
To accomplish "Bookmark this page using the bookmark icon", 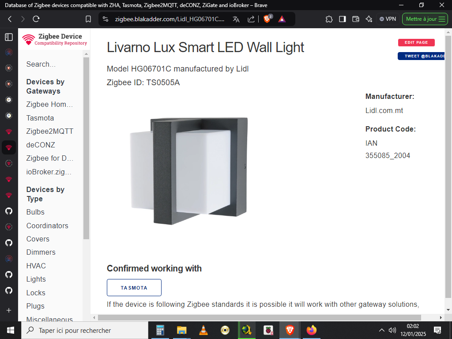I will (x=88, y=19).
